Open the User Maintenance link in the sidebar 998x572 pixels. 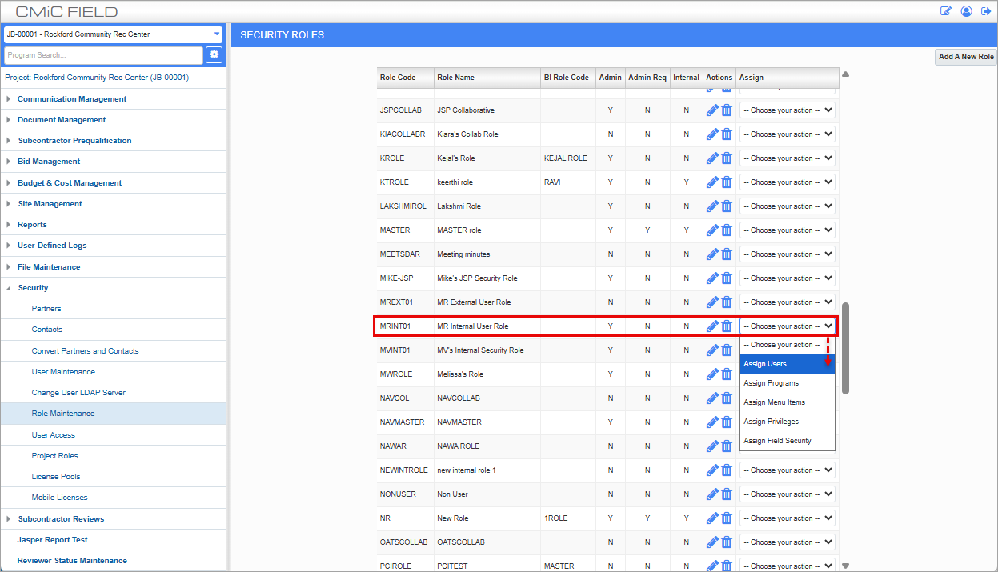pos(63,372)
